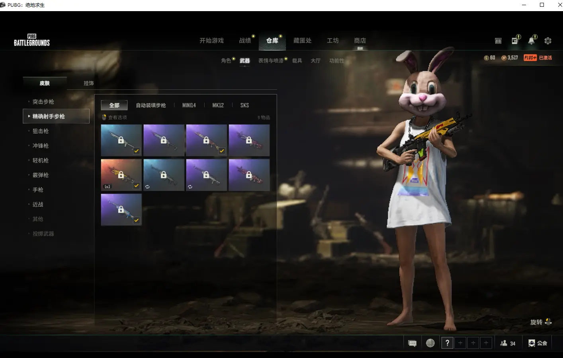Click the lock icon on the orange lv.1 skin
This screenshot has width=563, height=358.
coord(121,175)
